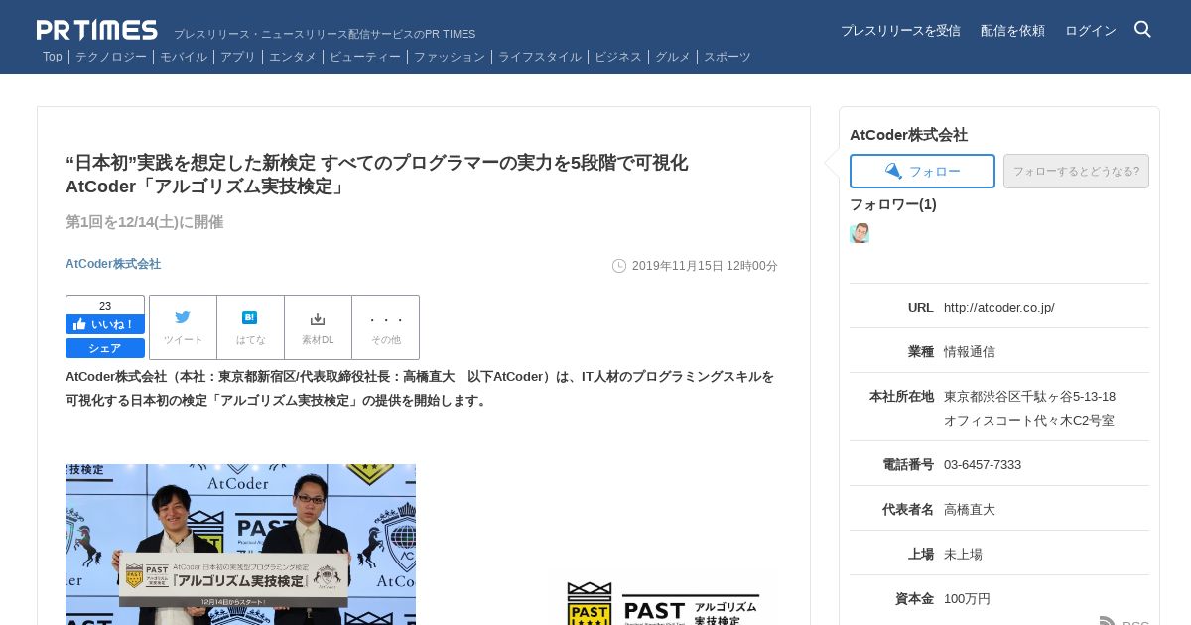Click the industry value 情報通信
Viewport: 1191px width, 625px height.
click(970, 351)
